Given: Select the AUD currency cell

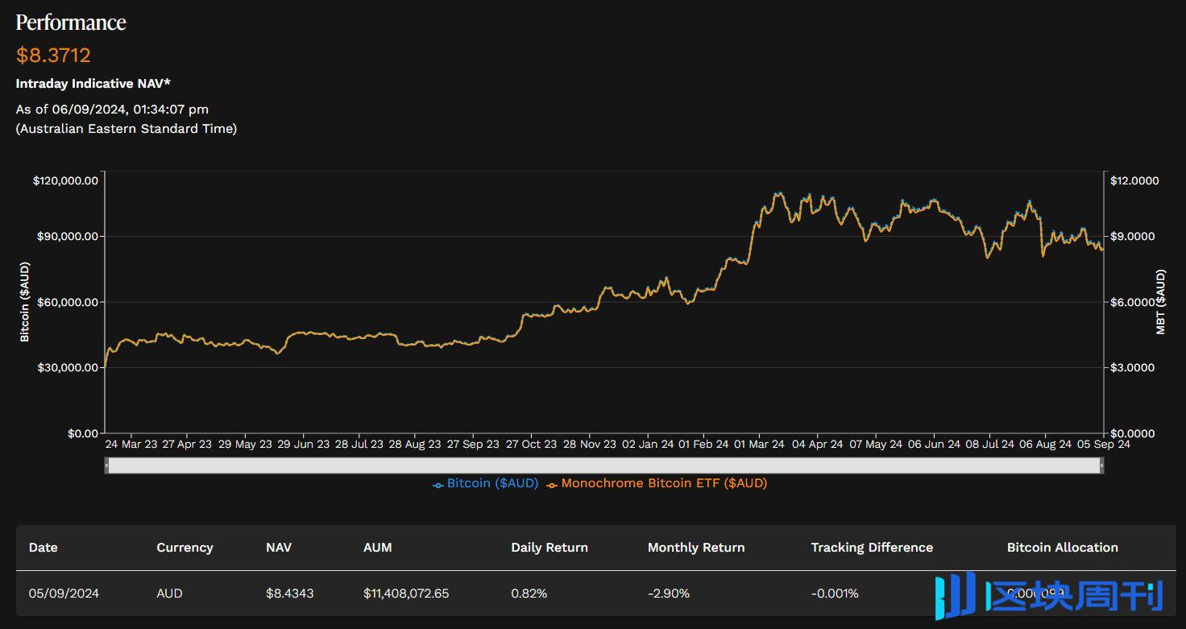Looking at the screenshot, I should pos(169,594).
